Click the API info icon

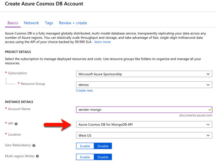pos(16,124)
